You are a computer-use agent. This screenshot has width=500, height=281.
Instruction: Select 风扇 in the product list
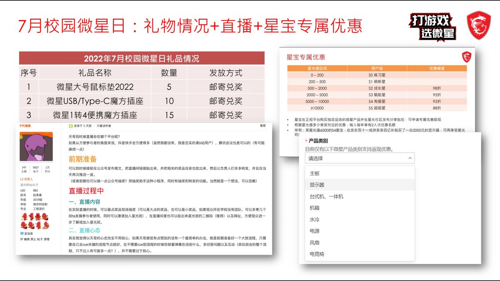point(360,242)
